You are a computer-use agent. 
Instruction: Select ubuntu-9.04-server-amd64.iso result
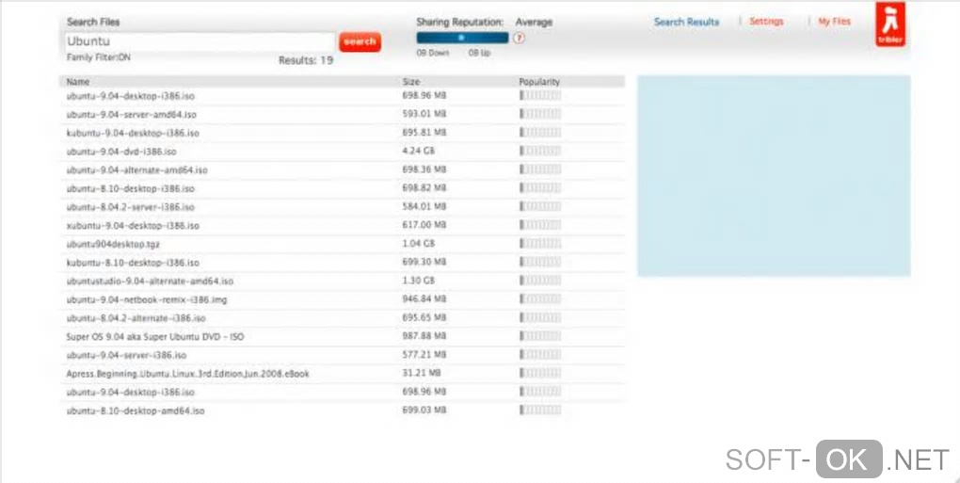point(342,115)
